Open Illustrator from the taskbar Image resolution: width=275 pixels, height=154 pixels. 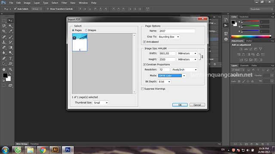click(55, 150)
